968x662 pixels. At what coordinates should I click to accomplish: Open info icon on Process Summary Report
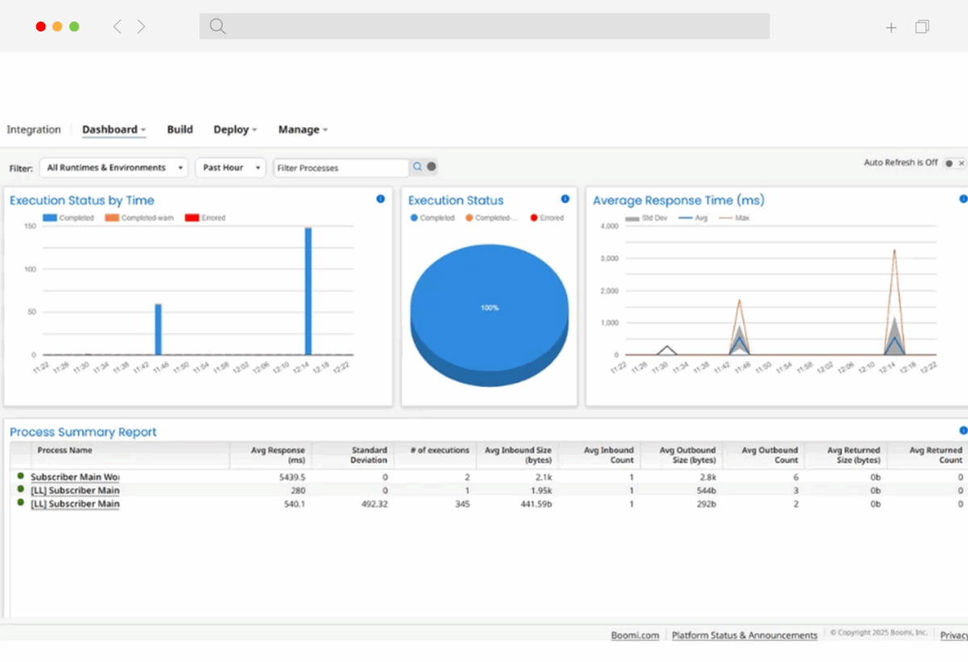[963, 431]
